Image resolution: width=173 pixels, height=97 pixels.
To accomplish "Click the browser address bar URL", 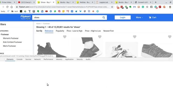I will tap(64, 7).
